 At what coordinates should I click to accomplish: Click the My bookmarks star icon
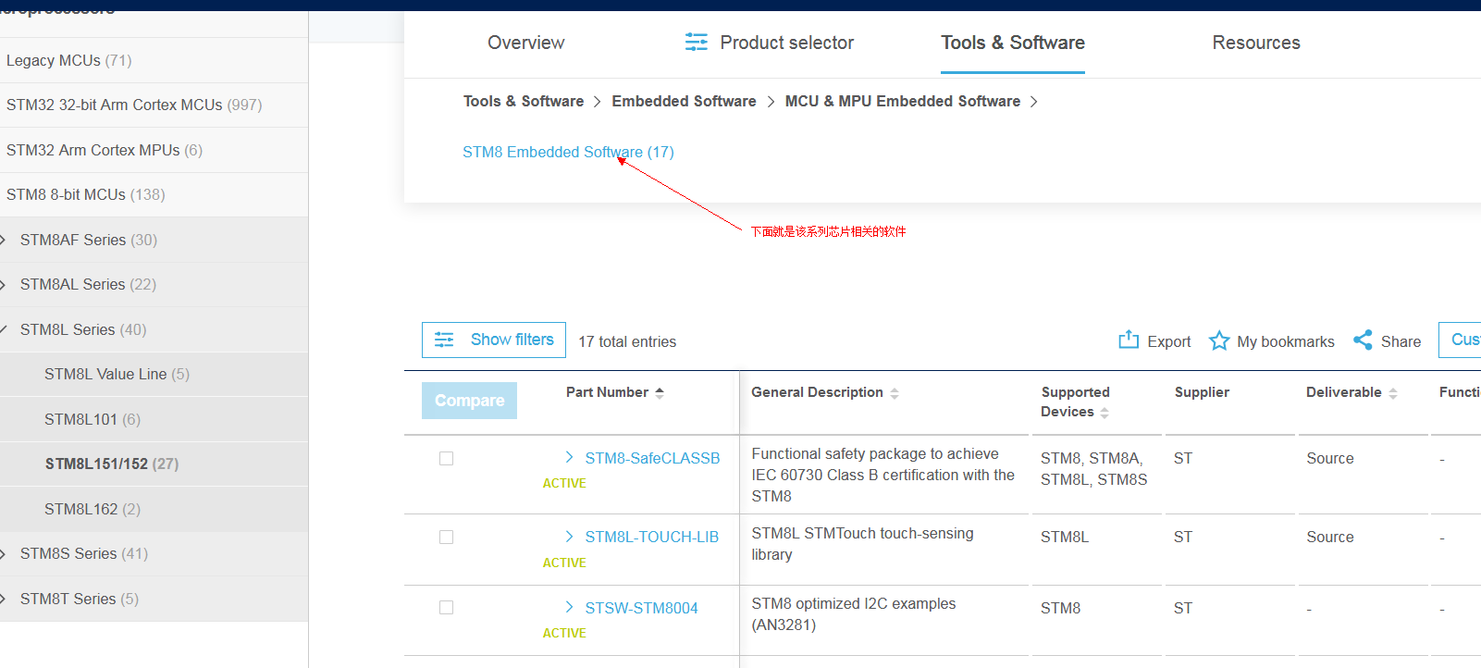[1219, 340]
